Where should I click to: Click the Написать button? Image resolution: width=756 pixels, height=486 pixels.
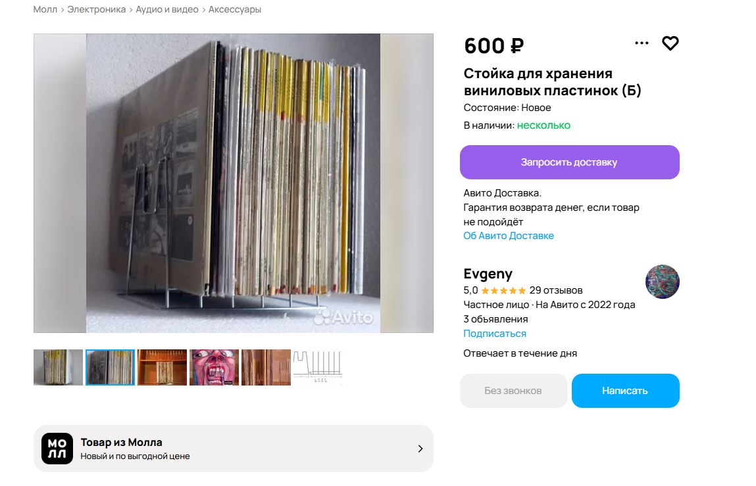(625, 391)
